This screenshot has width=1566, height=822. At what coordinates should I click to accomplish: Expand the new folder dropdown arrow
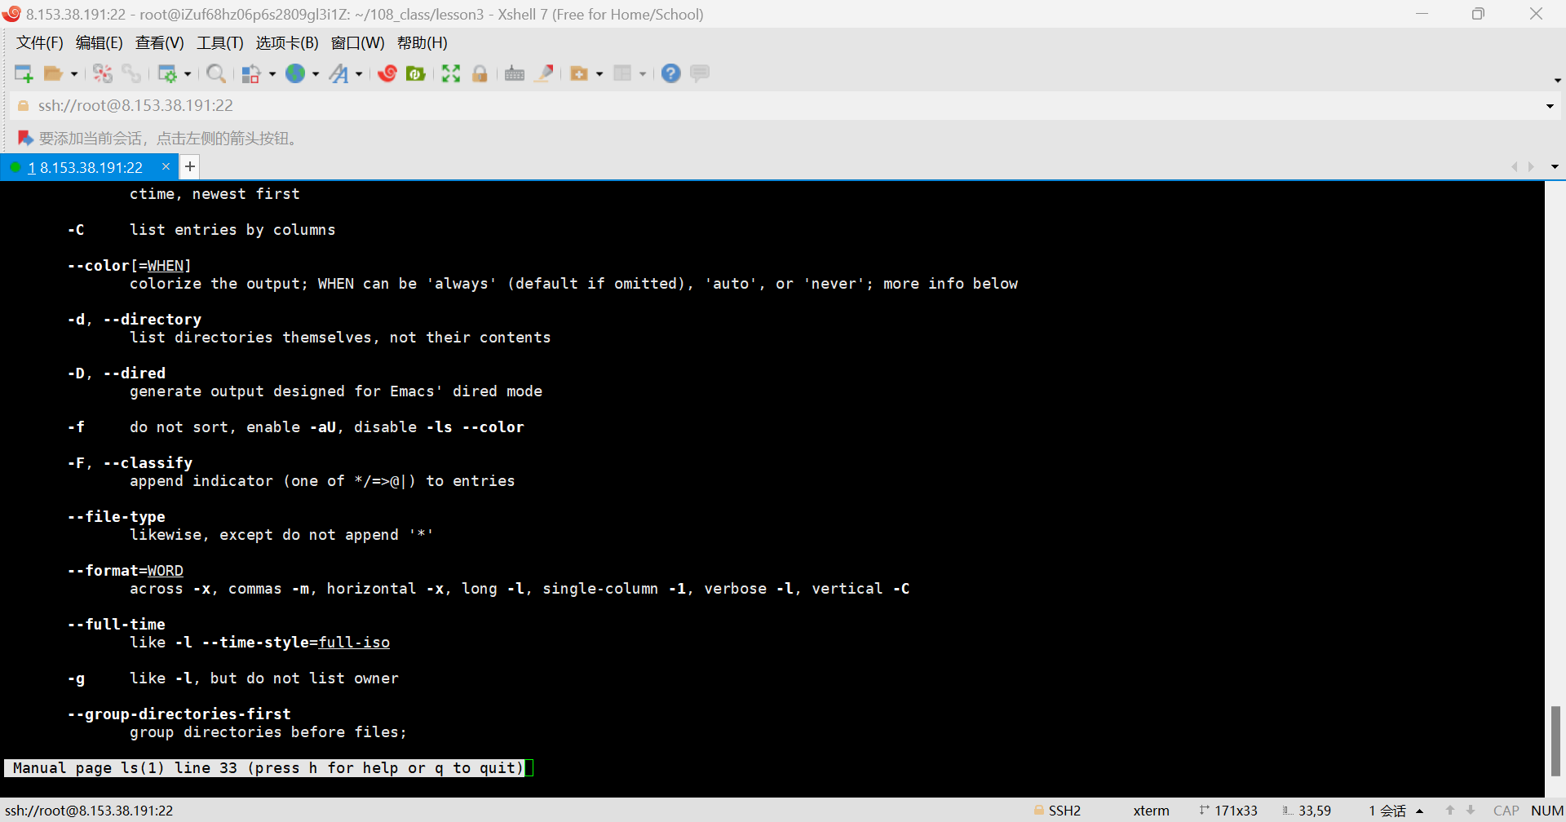[x=599, y=74]
